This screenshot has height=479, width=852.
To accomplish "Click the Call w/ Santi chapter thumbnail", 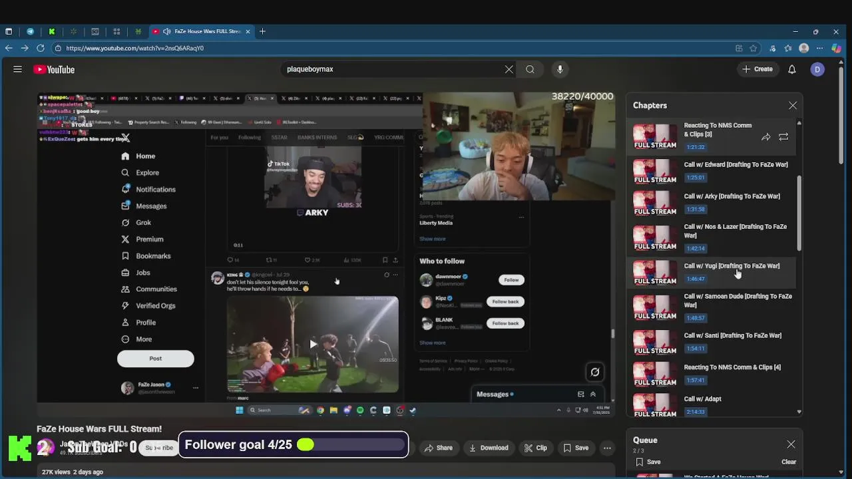I will [x=655, y=342].
